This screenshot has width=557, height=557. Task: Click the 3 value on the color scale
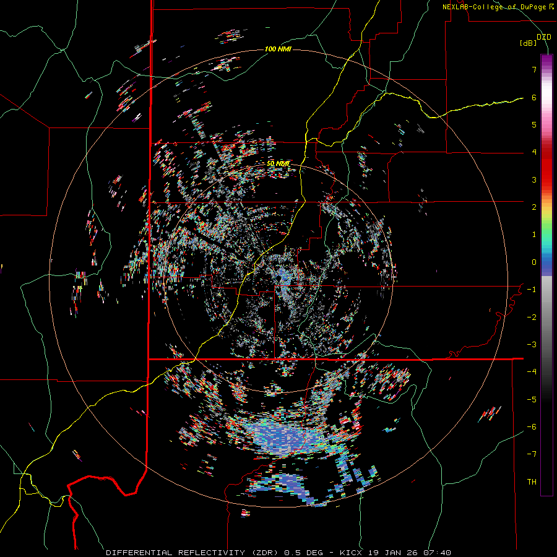tap(534, 179)
